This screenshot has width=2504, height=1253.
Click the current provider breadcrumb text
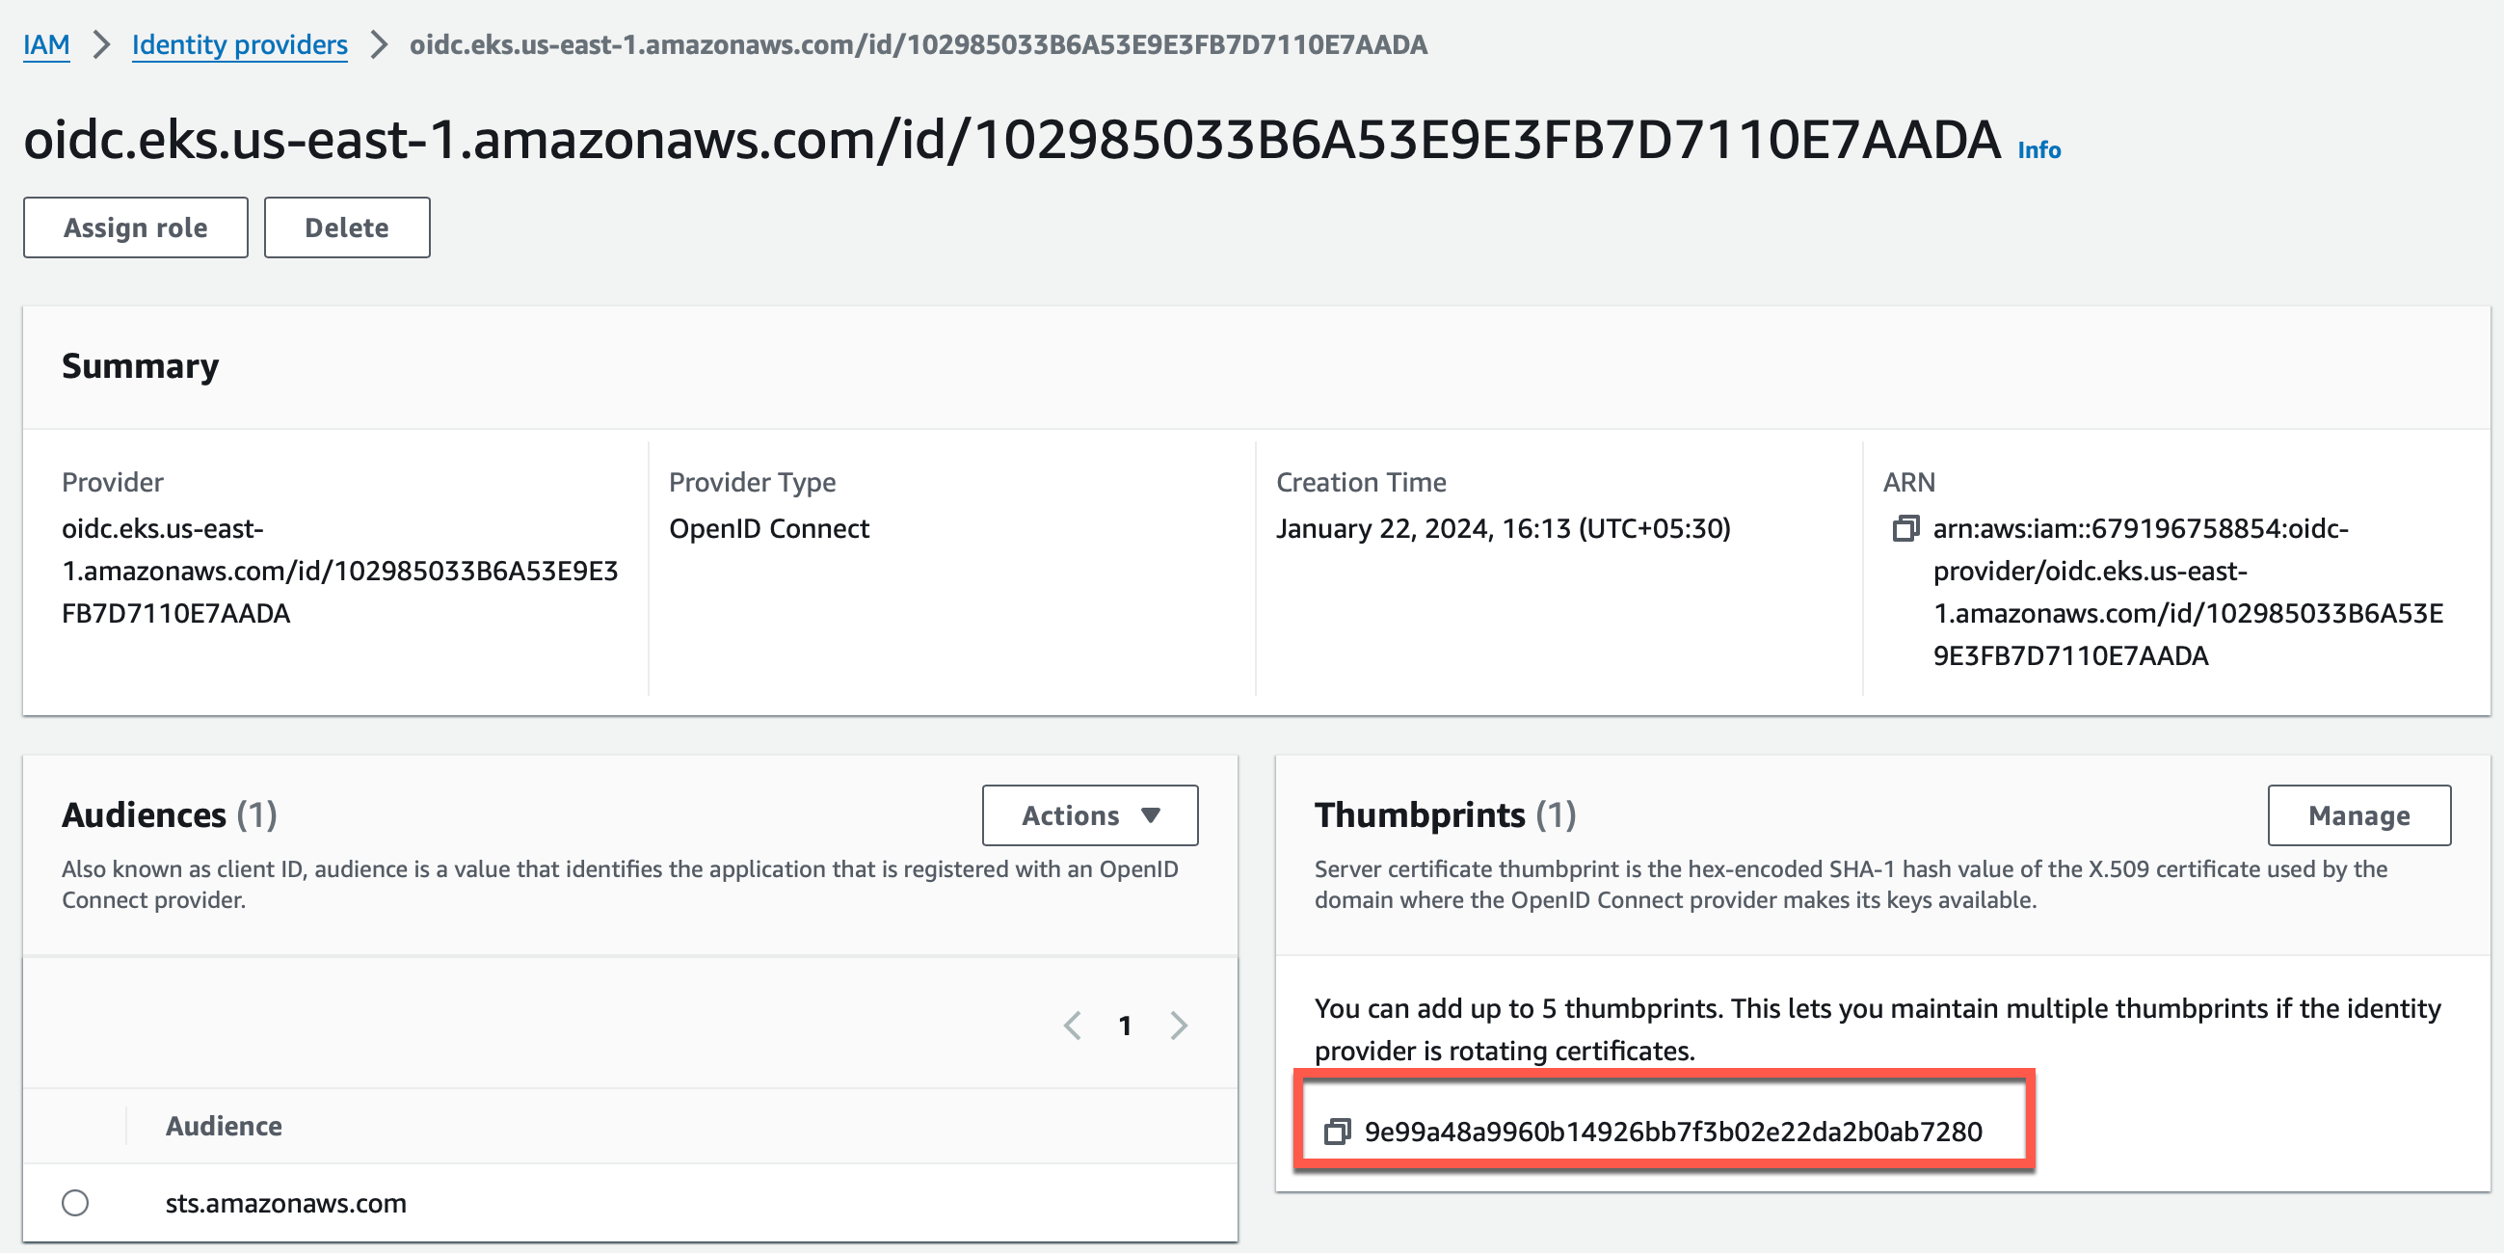(x=918, y=44)
